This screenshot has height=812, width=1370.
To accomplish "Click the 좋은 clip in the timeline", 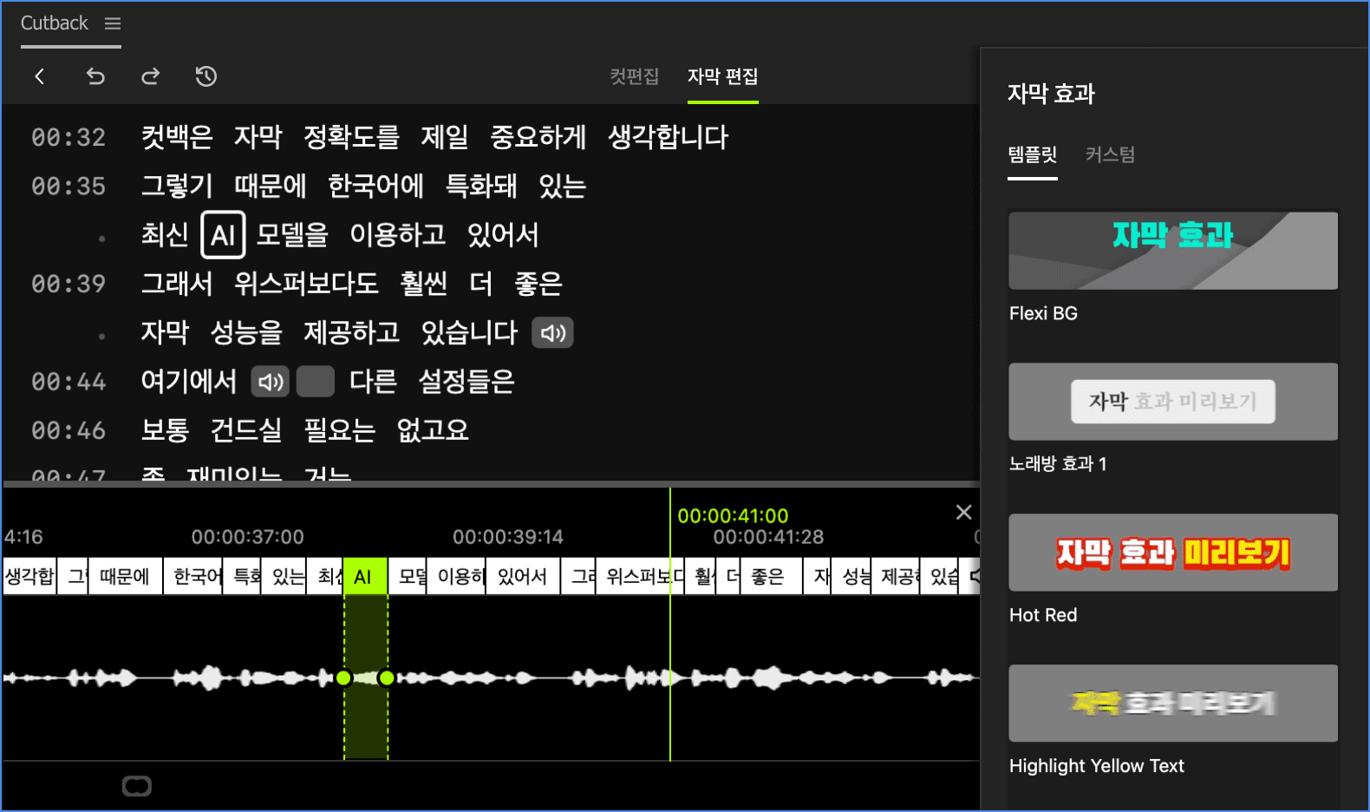I will 772,577.
